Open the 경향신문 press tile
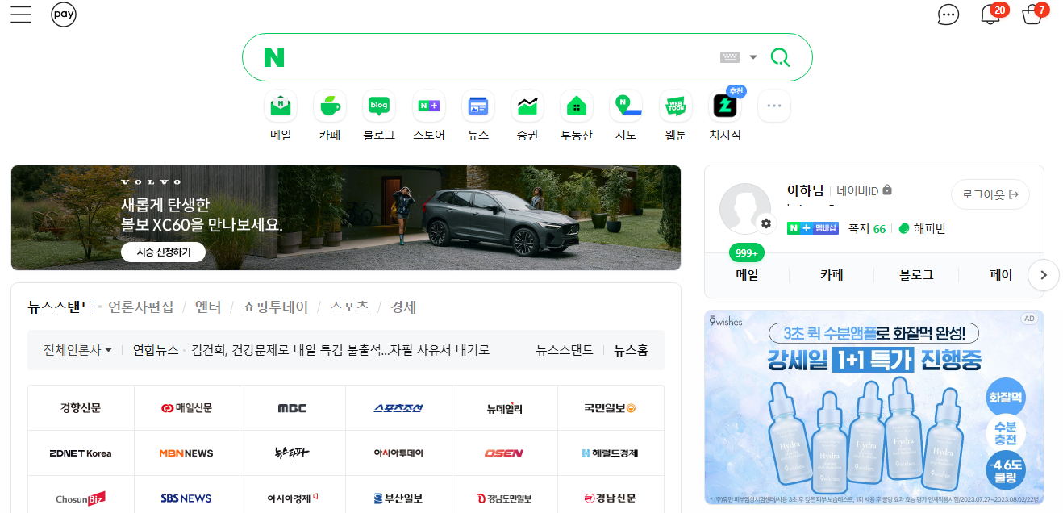 tap(81, 408)
